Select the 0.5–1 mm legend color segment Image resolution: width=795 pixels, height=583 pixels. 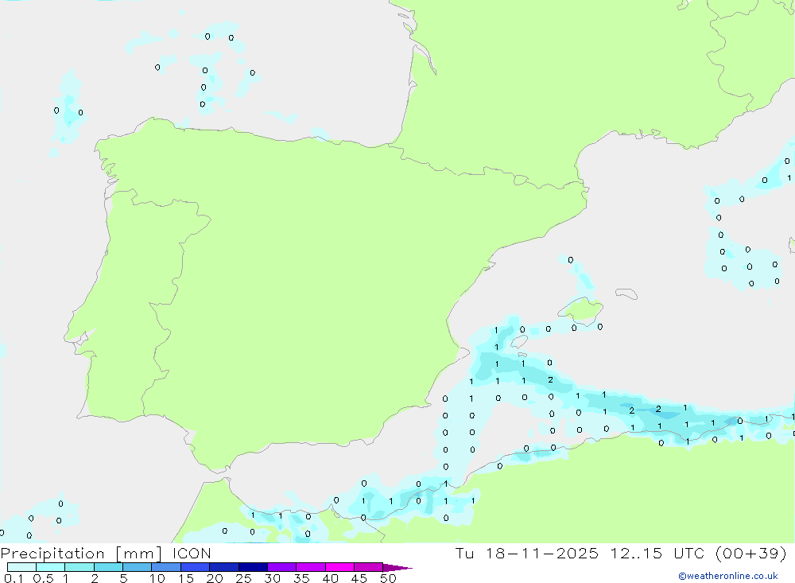[x=51, y=567]
